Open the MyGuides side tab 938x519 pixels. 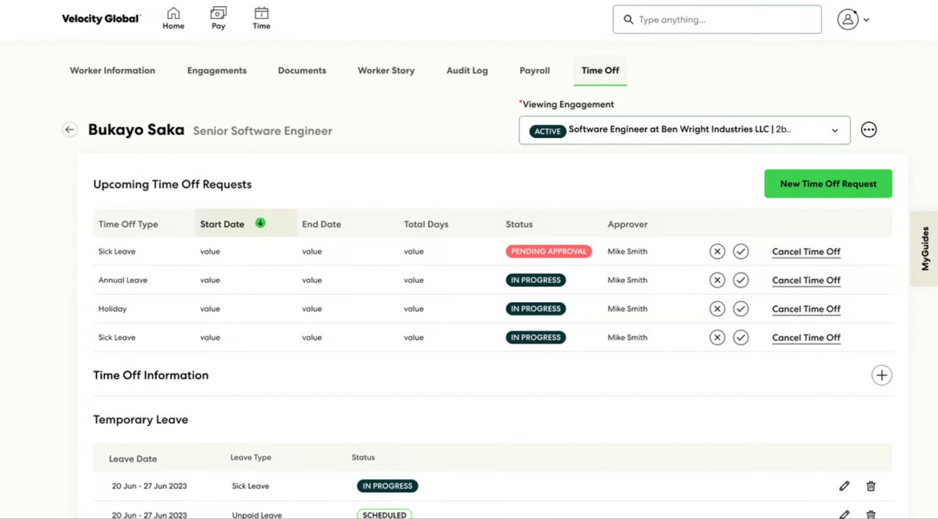[x=925, y=248]
